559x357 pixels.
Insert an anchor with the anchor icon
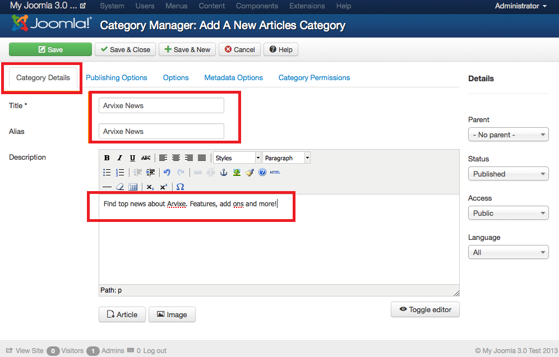click(x=224, y=173)
